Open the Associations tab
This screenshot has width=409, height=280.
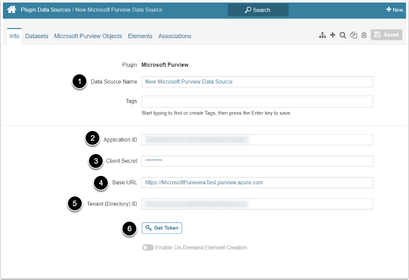click(175, 36)
